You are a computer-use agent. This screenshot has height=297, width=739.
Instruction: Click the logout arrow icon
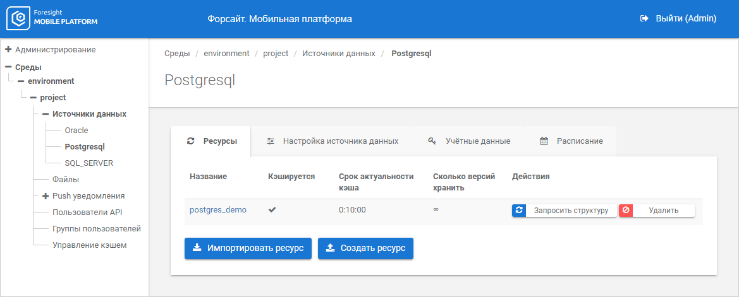pyautogui.click(x=644, y=19)
